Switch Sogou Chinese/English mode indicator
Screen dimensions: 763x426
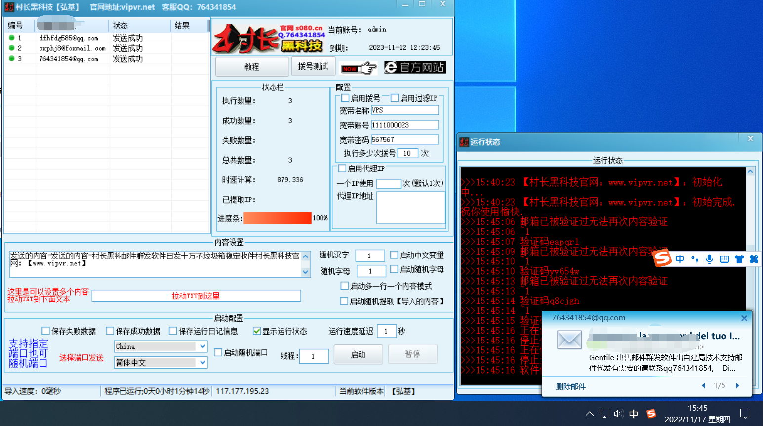[x=680, y=259]
